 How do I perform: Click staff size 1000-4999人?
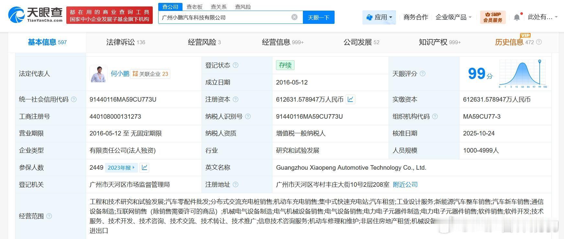pyautogui.click(x=481, y=150)
